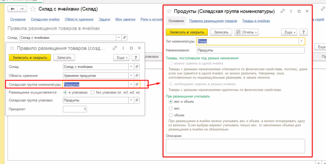The width and height of the screenshot is (326, 164).
Task: Click the forward arrow in the warehouse window
Action: [x=22, y=9]
